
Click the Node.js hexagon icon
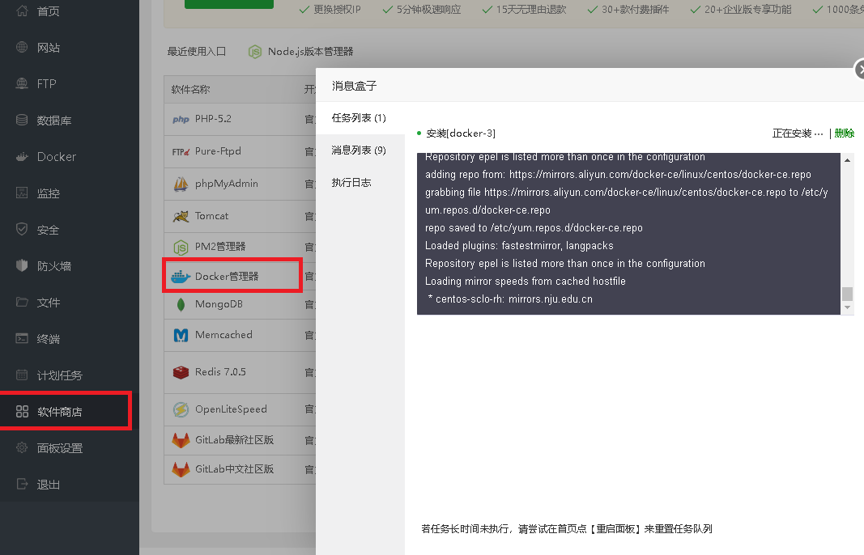[254, 52]
